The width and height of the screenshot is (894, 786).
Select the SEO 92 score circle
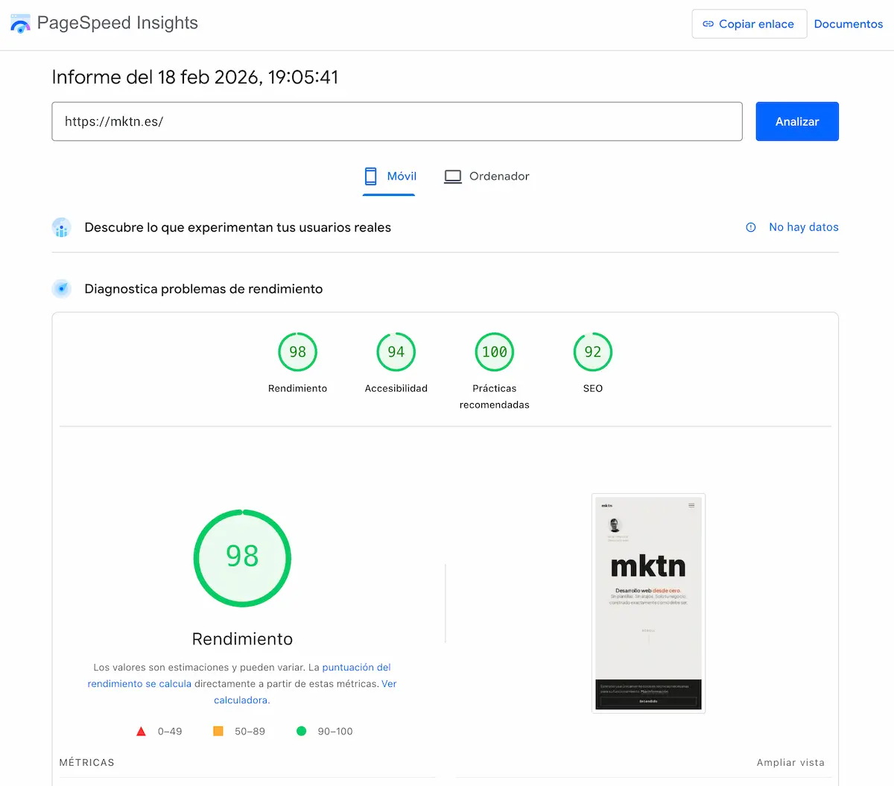[592, 352]
